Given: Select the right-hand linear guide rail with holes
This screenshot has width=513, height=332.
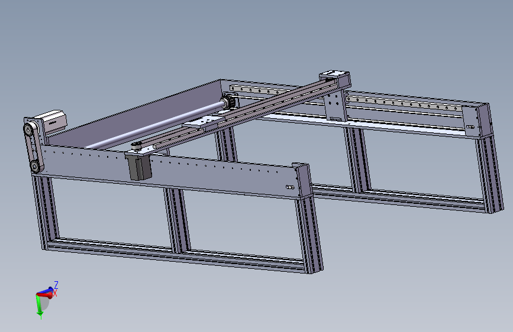Looking at the screenshot, I should pos(404,103).
